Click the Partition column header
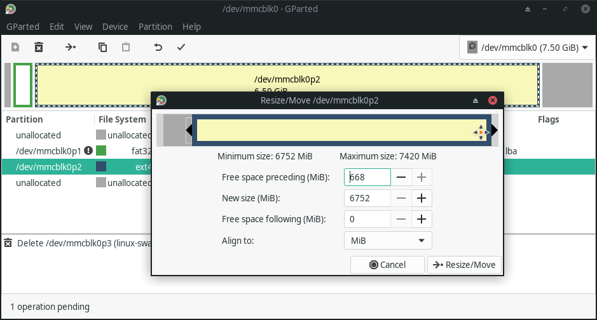This screenshot has height=320, width=597. coord(24,119)
